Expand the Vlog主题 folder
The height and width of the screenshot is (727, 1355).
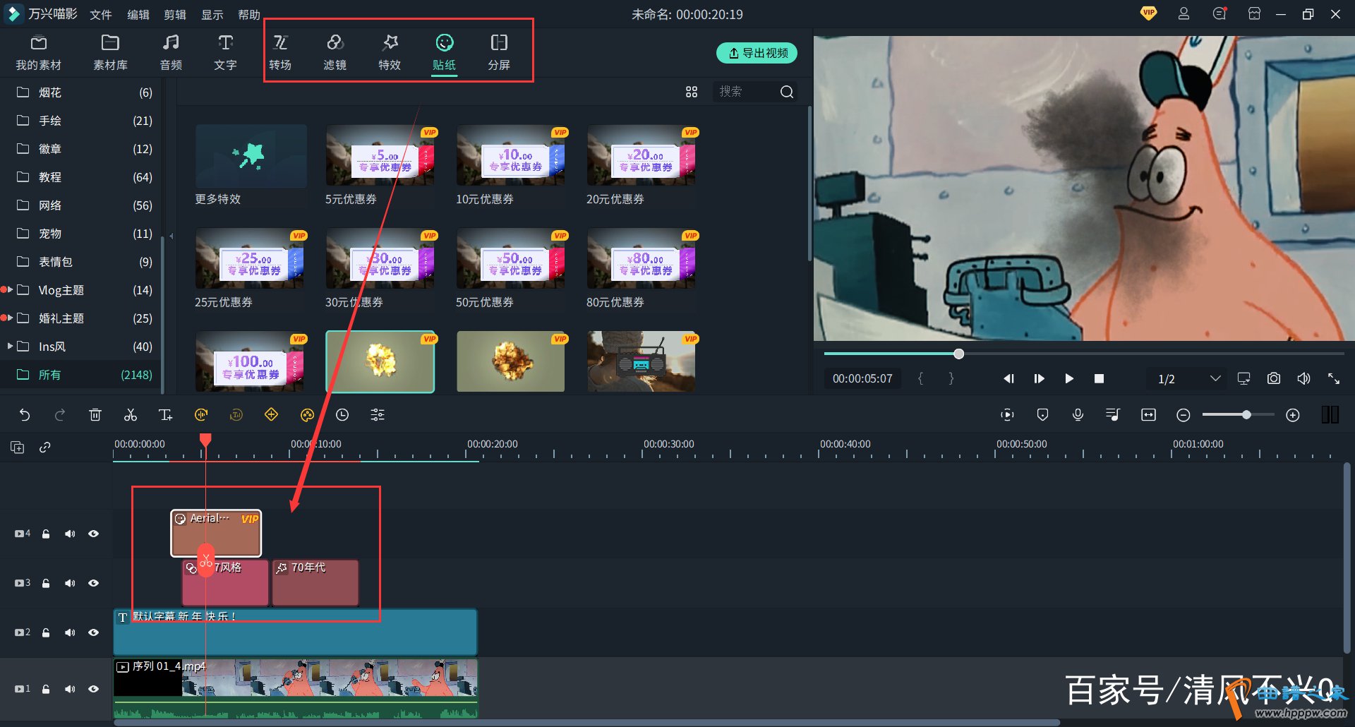pyautogui.click(x=10, y=290)
